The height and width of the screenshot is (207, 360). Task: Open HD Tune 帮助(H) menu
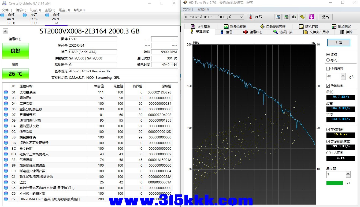pyautogui.click(x=203, y=9)
